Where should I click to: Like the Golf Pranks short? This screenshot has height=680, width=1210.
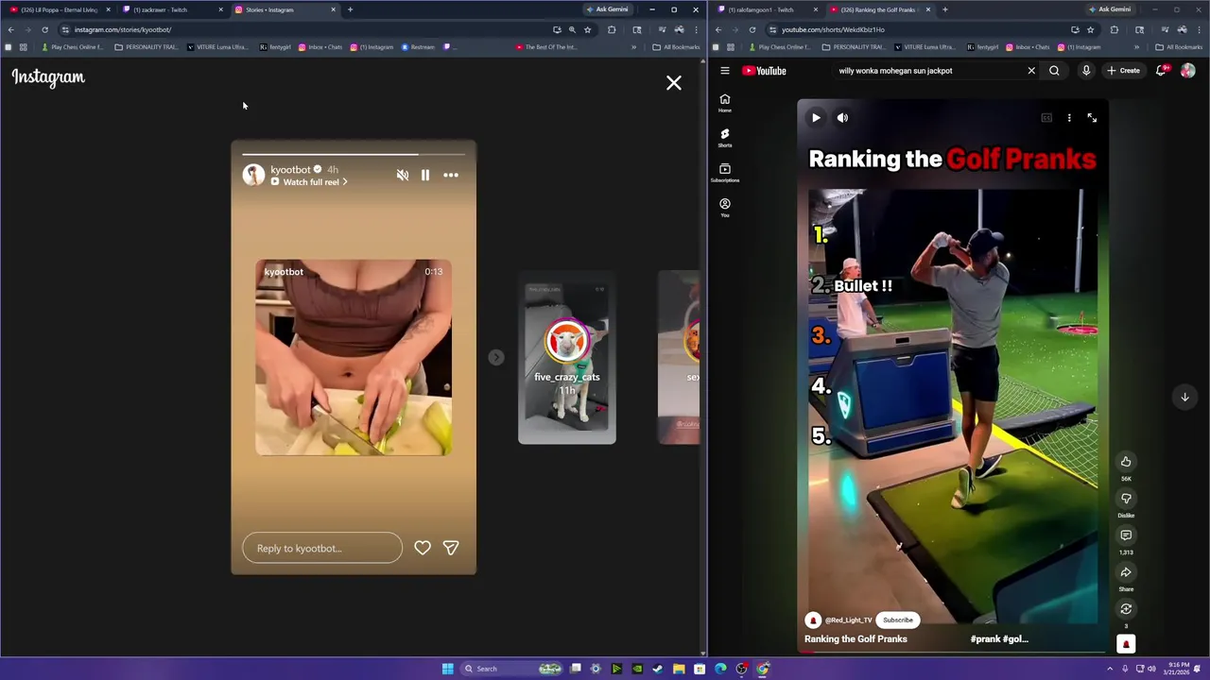pyautogui.click(x=1126, y=462)
